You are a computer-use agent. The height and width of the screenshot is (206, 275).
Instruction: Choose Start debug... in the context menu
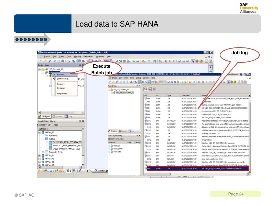pos(65,79)
